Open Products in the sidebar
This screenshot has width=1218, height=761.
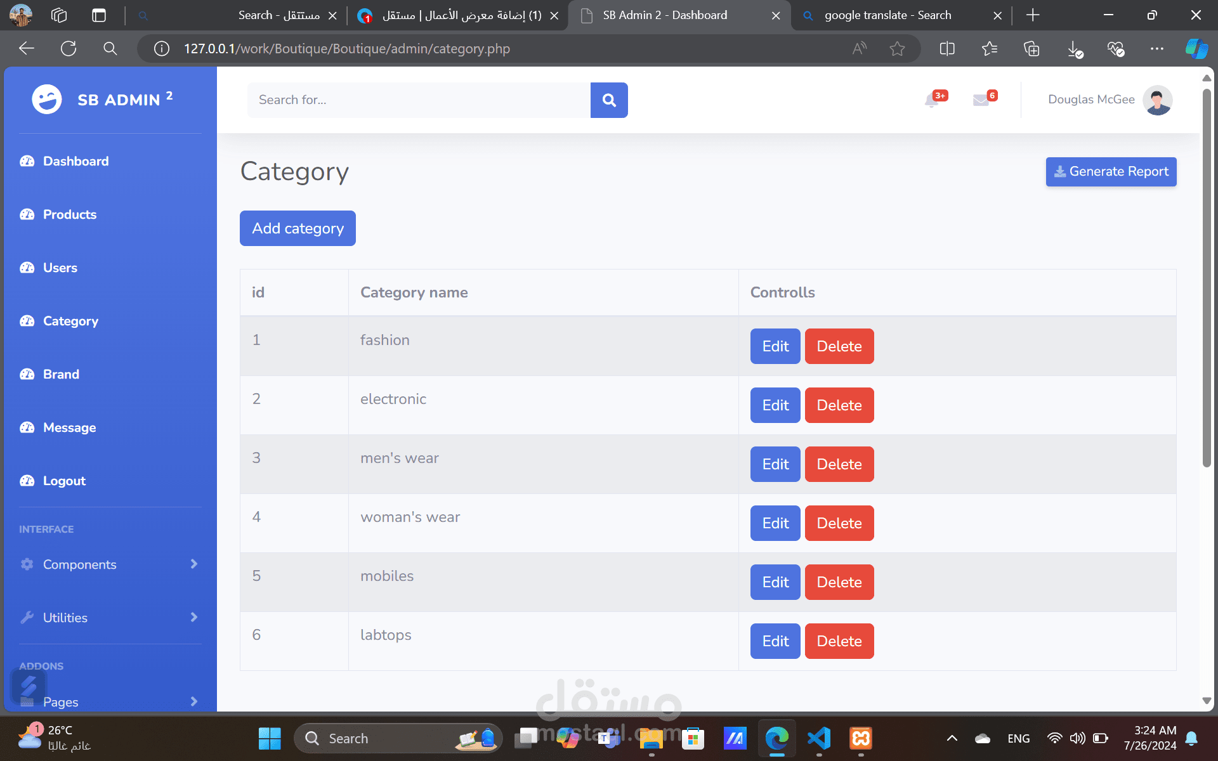(70, 214)
